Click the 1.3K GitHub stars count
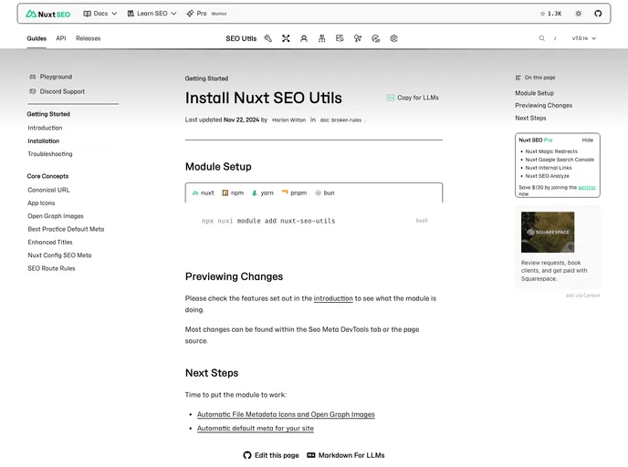Viewport: 628px width, 467px height. (550, 14)
